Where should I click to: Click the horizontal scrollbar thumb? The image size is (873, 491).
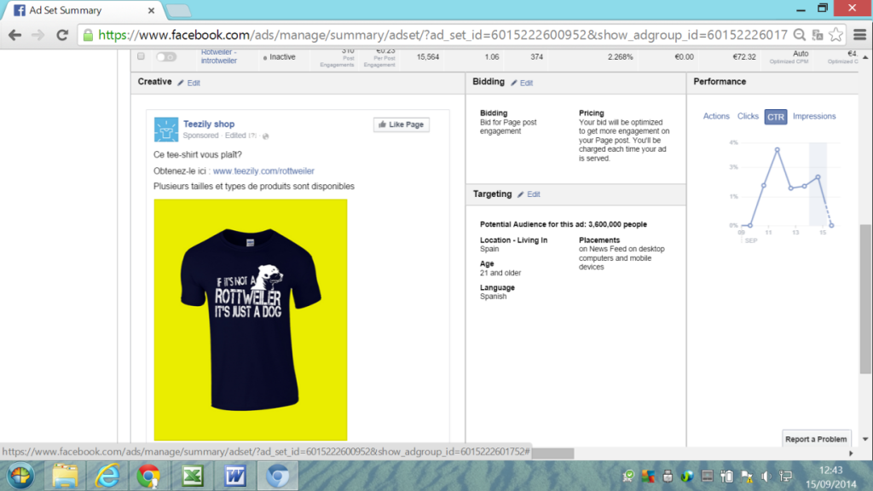tap(552, 453)
